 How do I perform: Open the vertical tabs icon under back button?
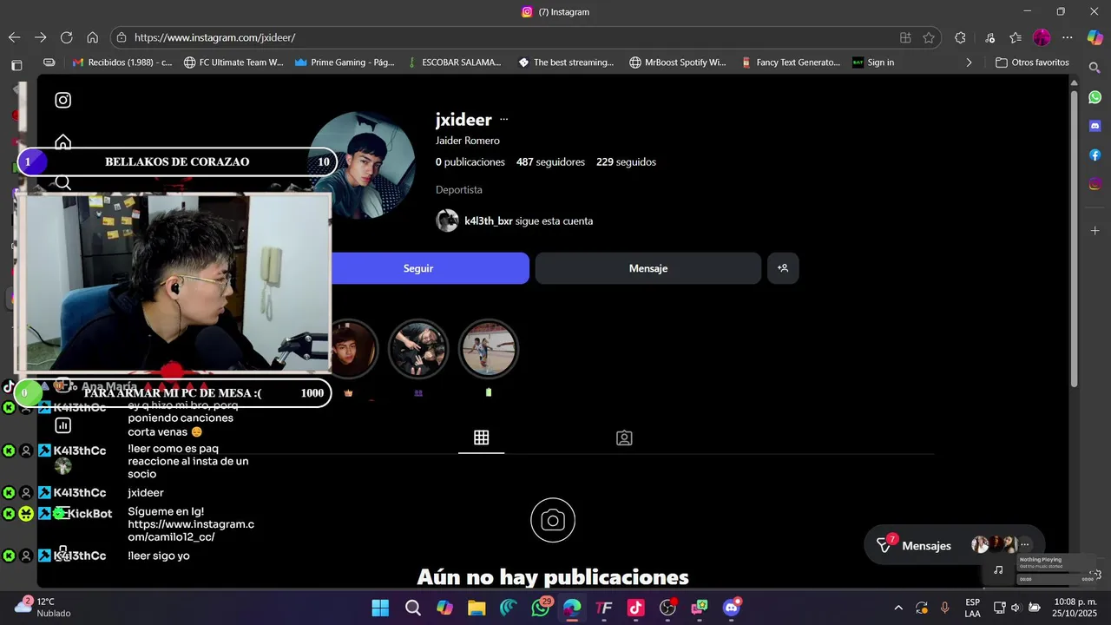click(16, 65)
